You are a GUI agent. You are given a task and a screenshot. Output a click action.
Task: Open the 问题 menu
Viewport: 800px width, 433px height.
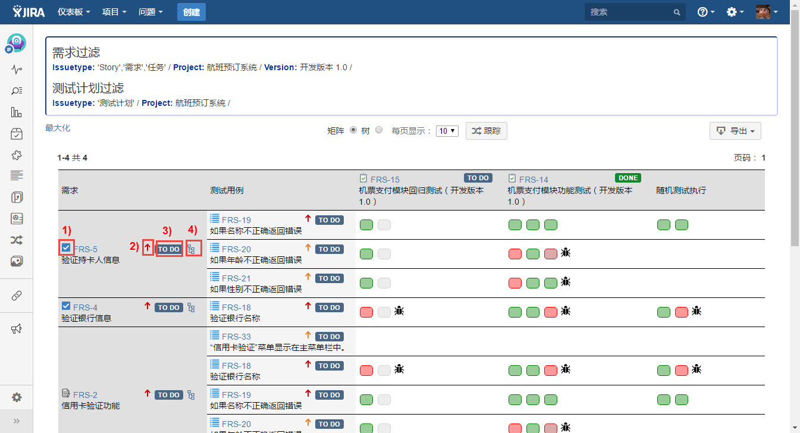[x=150, y=12]
